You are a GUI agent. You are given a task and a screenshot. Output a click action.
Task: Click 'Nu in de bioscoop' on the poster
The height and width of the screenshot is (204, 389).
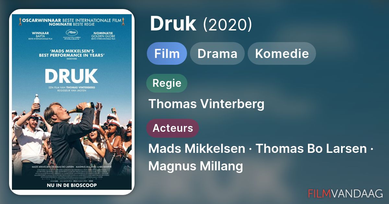(x=72, y=186)
